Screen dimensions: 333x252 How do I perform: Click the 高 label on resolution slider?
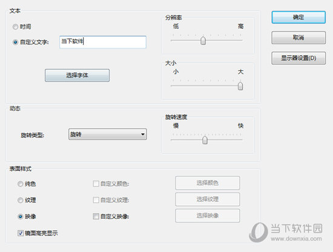pos(240,26)
